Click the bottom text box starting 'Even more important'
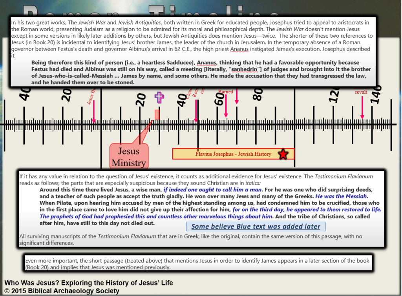Viewport: 402px width, 296px height. click(x=198, y=263)
